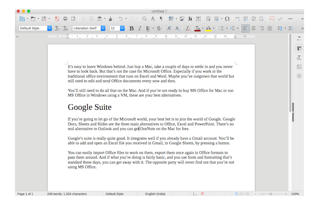Toggle strikethrough formatting
The image size is (319, 217).
click(x=159, y=28)
